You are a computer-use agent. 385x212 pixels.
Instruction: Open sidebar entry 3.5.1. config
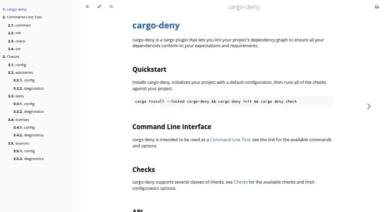pyautogui.click(x=24, y=151)
